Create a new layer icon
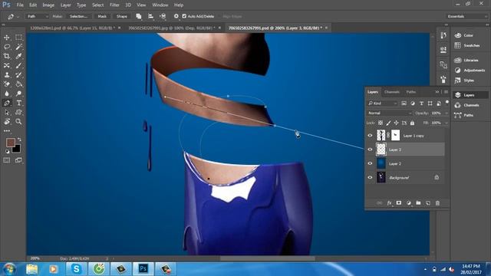 click(428, 203)
